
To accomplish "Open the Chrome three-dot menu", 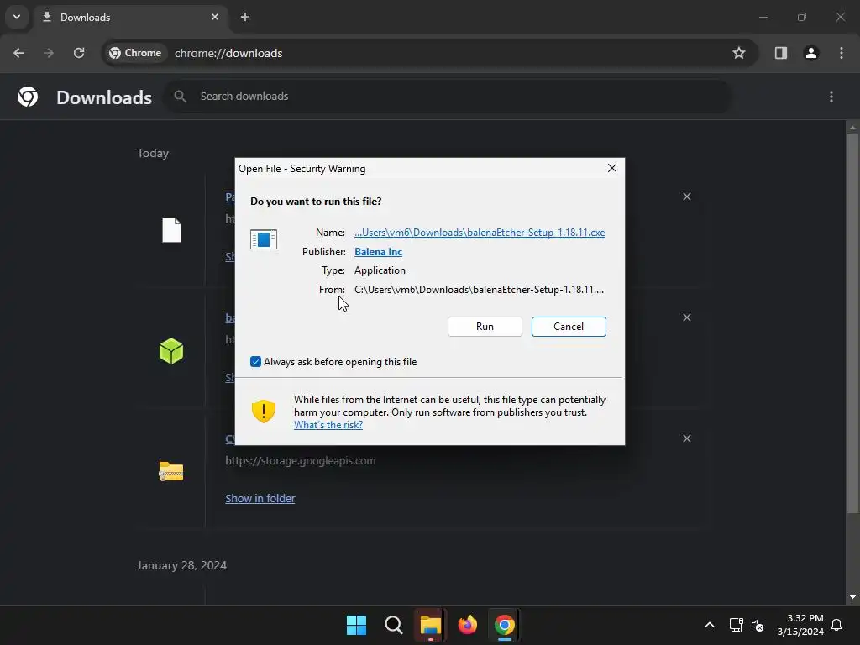I will 842,53.
